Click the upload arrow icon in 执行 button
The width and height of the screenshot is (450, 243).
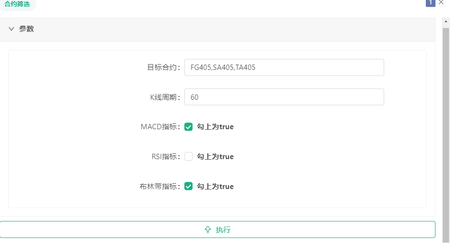click(208, 229)
